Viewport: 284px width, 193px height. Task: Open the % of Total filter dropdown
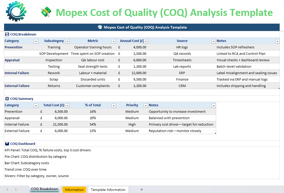(x=114, y=106)
